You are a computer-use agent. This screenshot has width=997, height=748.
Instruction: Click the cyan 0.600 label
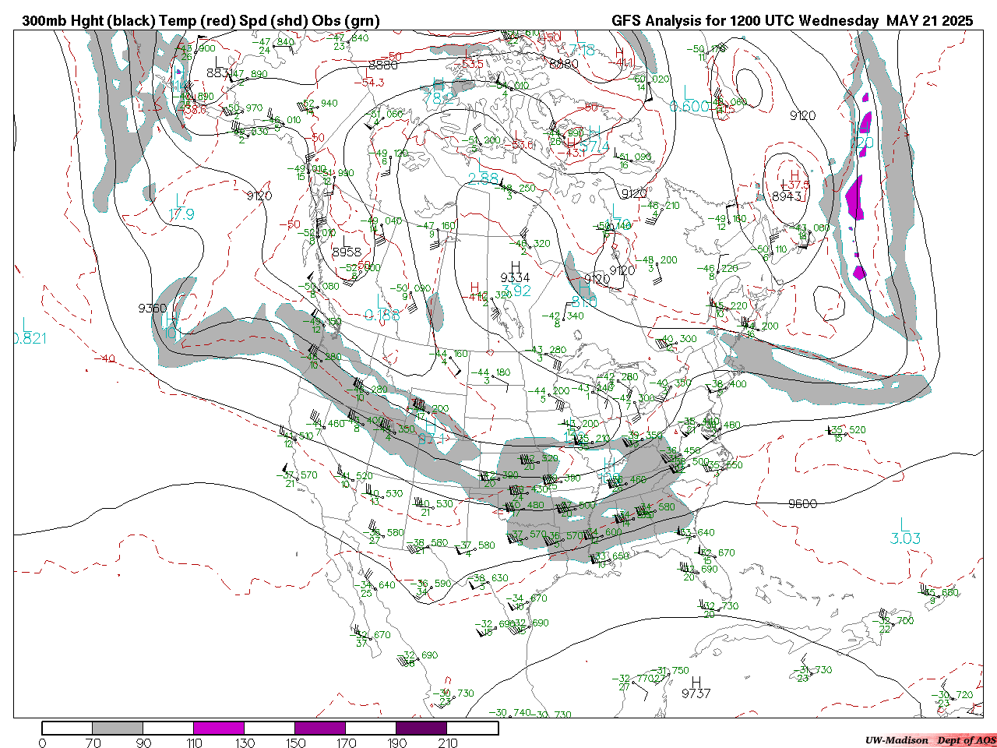tap(689, 107)
